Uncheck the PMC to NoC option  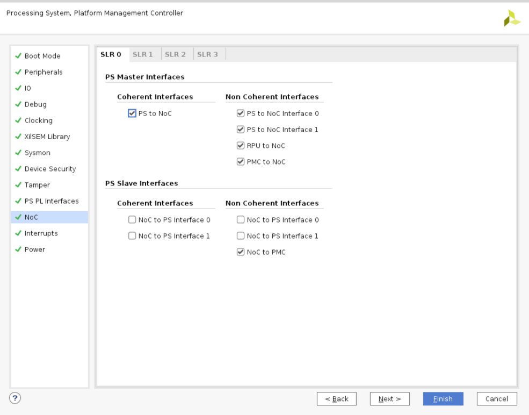(x=241, y=162)
